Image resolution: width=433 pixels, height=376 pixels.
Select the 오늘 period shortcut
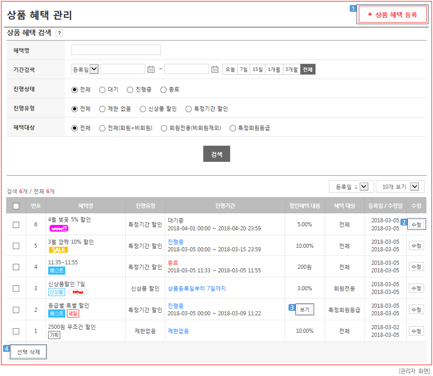tap(230, 70)
